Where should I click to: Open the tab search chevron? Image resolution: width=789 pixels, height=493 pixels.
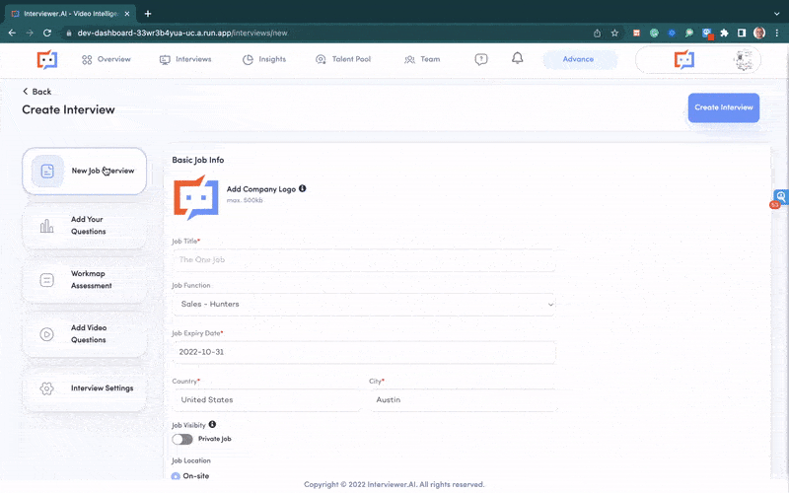(x=777, y=14)
